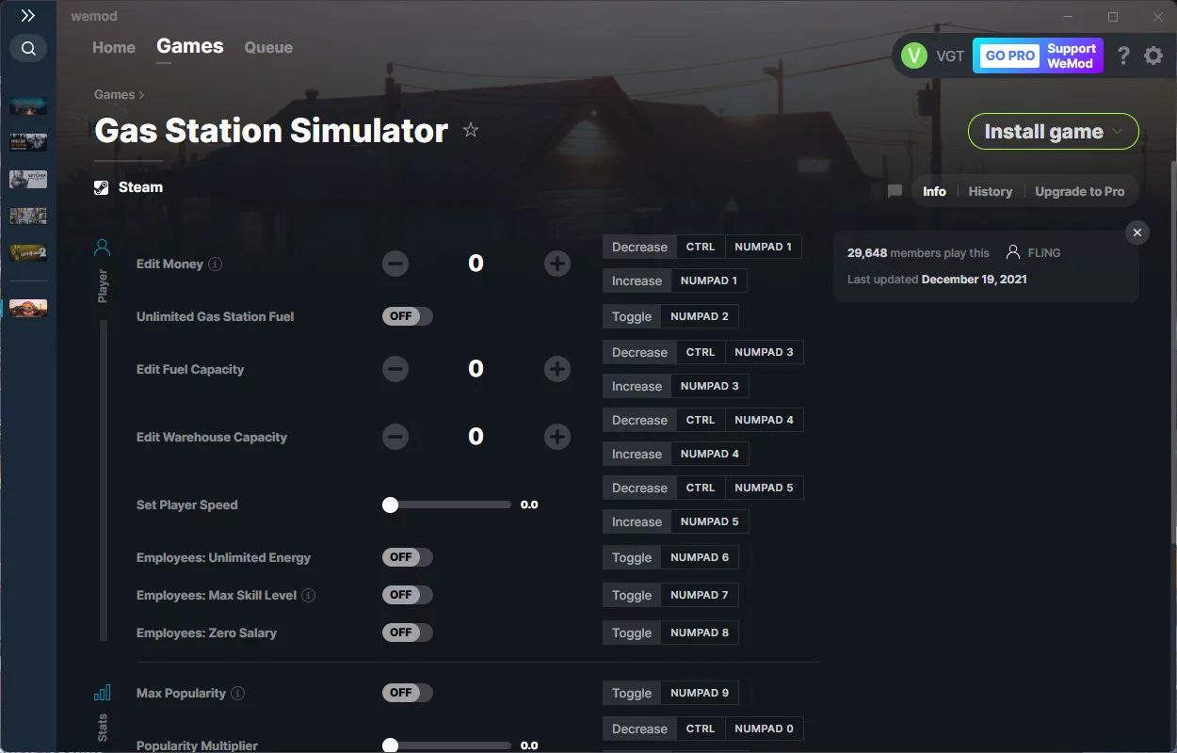Click the GO PRO Support WeMod button

click(x=1038, y=56)
